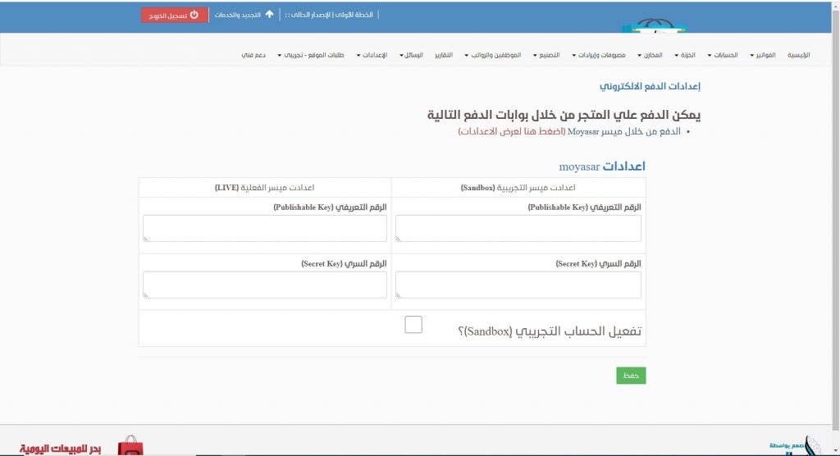Open the المخازن dropdown menu

pos(650,55)
